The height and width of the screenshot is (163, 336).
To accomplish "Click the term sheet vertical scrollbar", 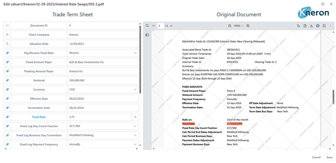I will coord(140,59).
